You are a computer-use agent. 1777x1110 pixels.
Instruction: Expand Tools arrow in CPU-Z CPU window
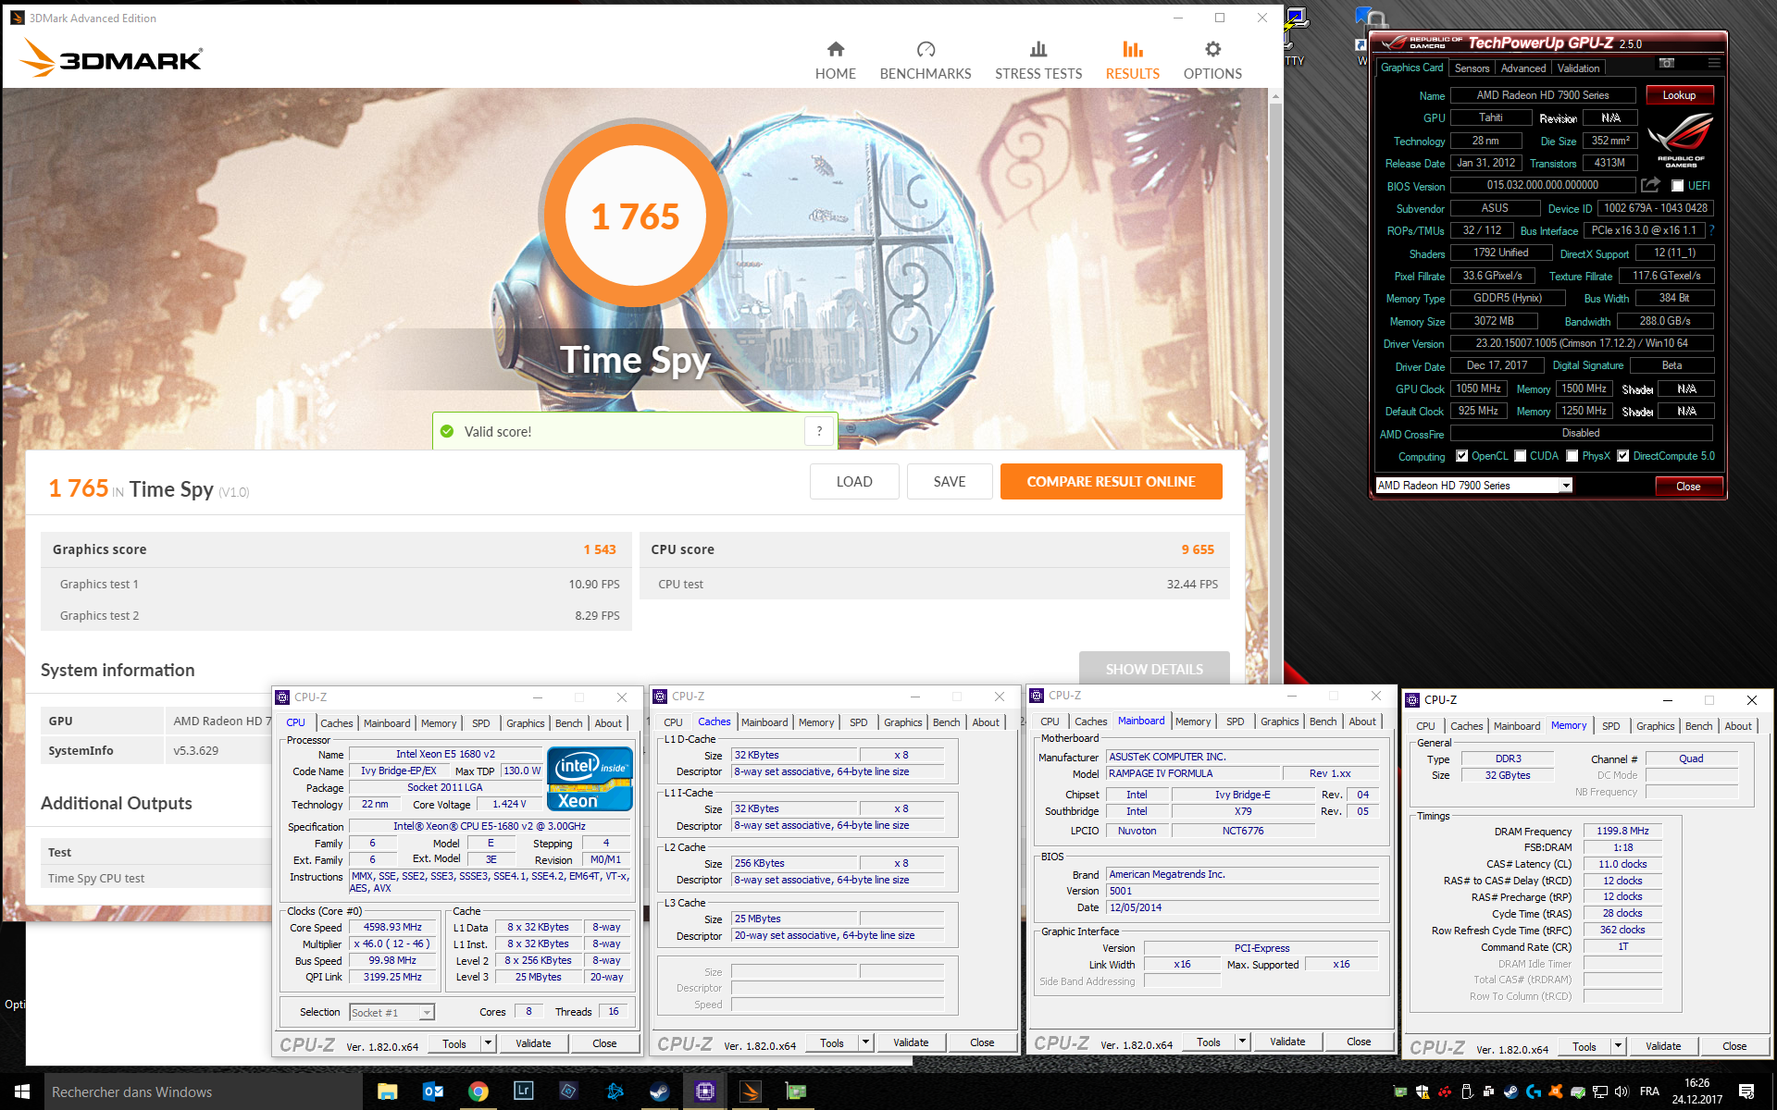[489, 1043]
